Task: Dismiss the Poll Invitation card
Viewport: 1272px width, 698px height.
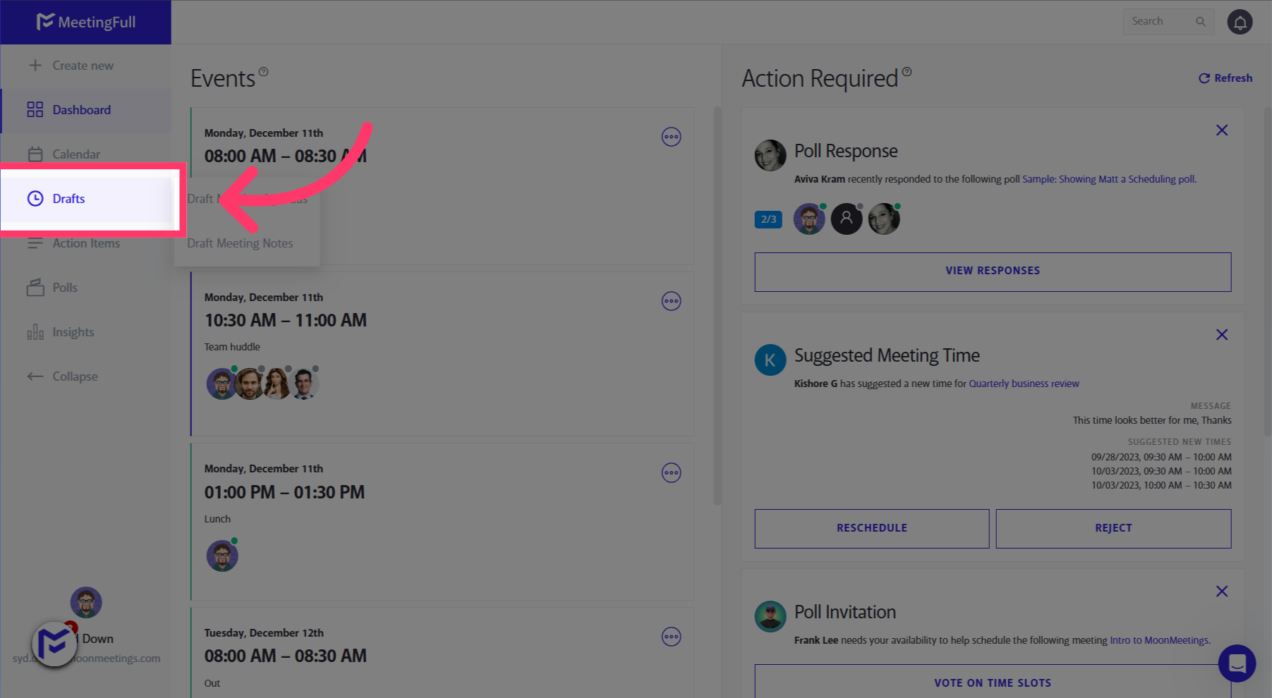Action: pyautogui.click(x=1222, y=592)
